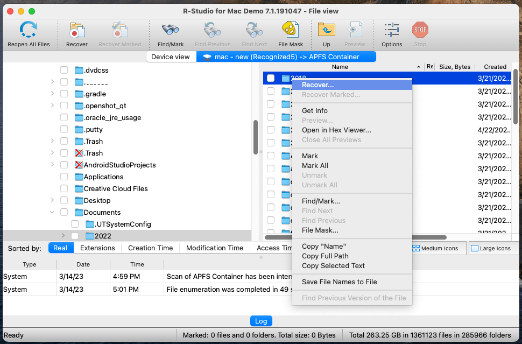The image size is (522, 344).
Task: Click the folder tree vertical scrollbar
Action: pyautogui.click(x=256, y=137)
